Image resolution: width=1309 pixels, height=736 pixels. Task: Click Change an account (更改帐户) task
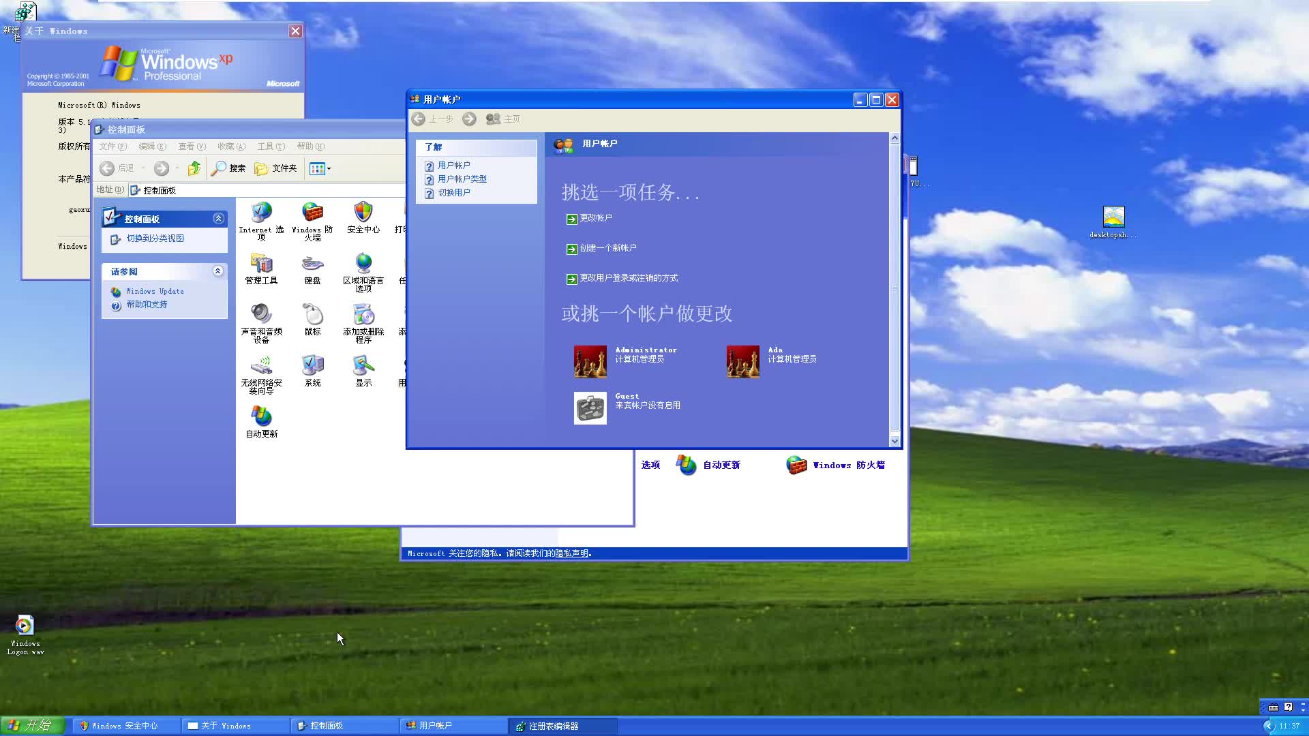point(596,218)
